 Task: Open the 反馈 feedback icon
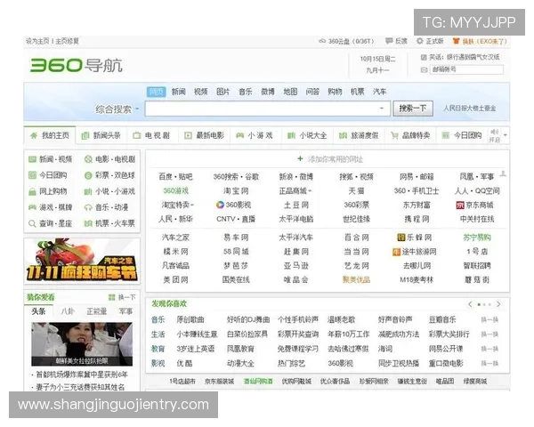[389, 41]
